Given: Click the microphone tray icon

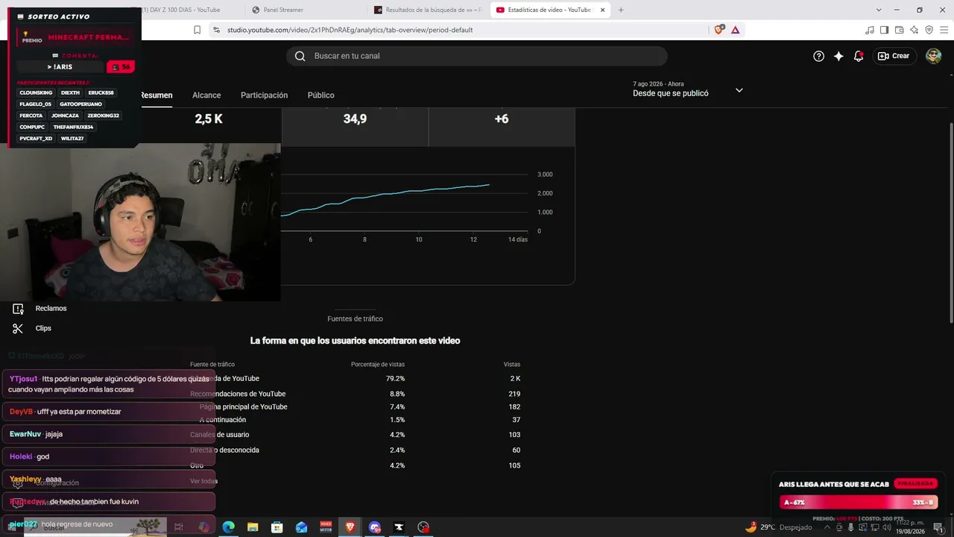Looking at the screenshot, I should pyautogui.click(x=850, y=527).
